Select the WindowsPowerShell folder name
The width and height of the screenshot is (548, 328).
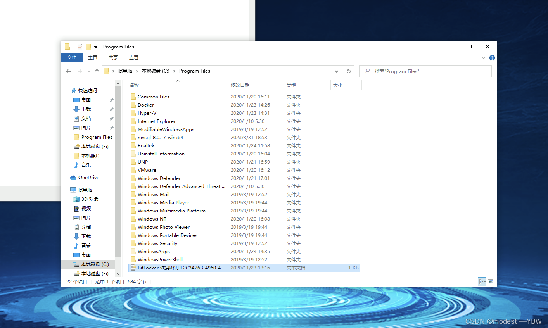coord(160,259)
